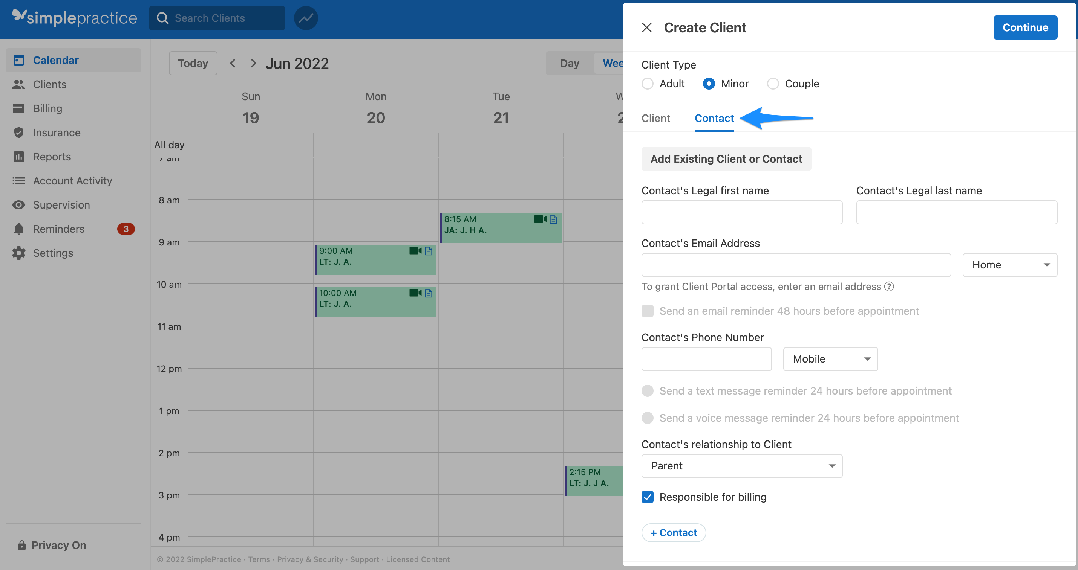Click note icon on 8:15 AM appointment
This screenshot has width=1078, height=570.
pyautogui.click(x=553, y=219)
